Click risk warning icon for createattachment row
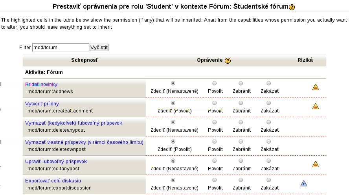 315,107
